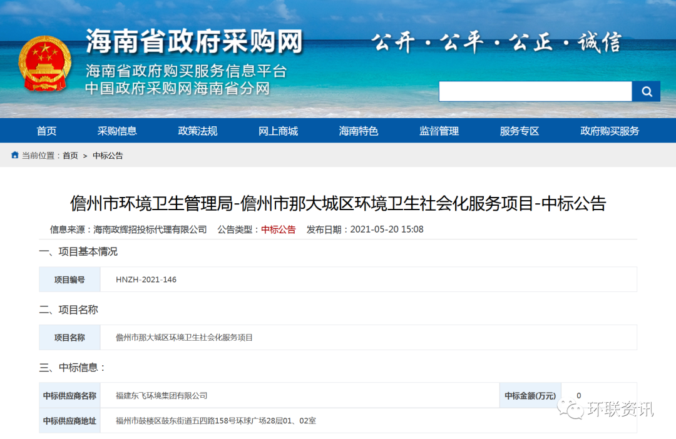Viewport: 676px width, 439px height.
Task: Open the 首页 navigation menu item
Action: click(x=46, y=131)
